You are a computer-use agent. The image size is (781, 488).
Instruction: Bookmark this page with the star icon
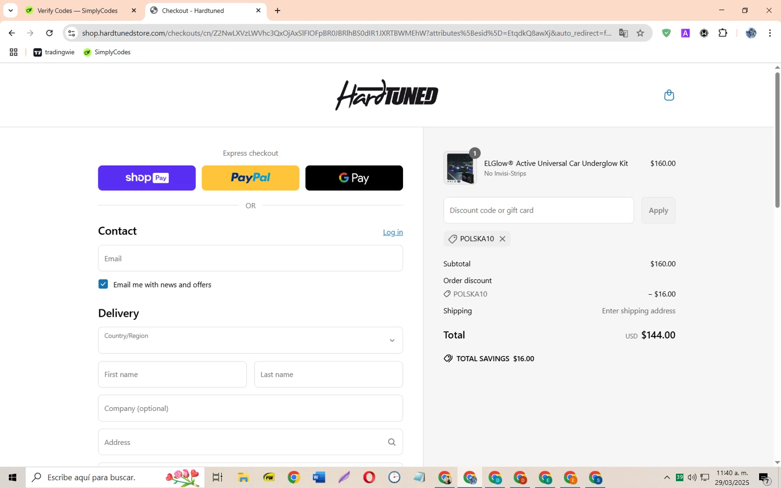[x=640, y=33]
